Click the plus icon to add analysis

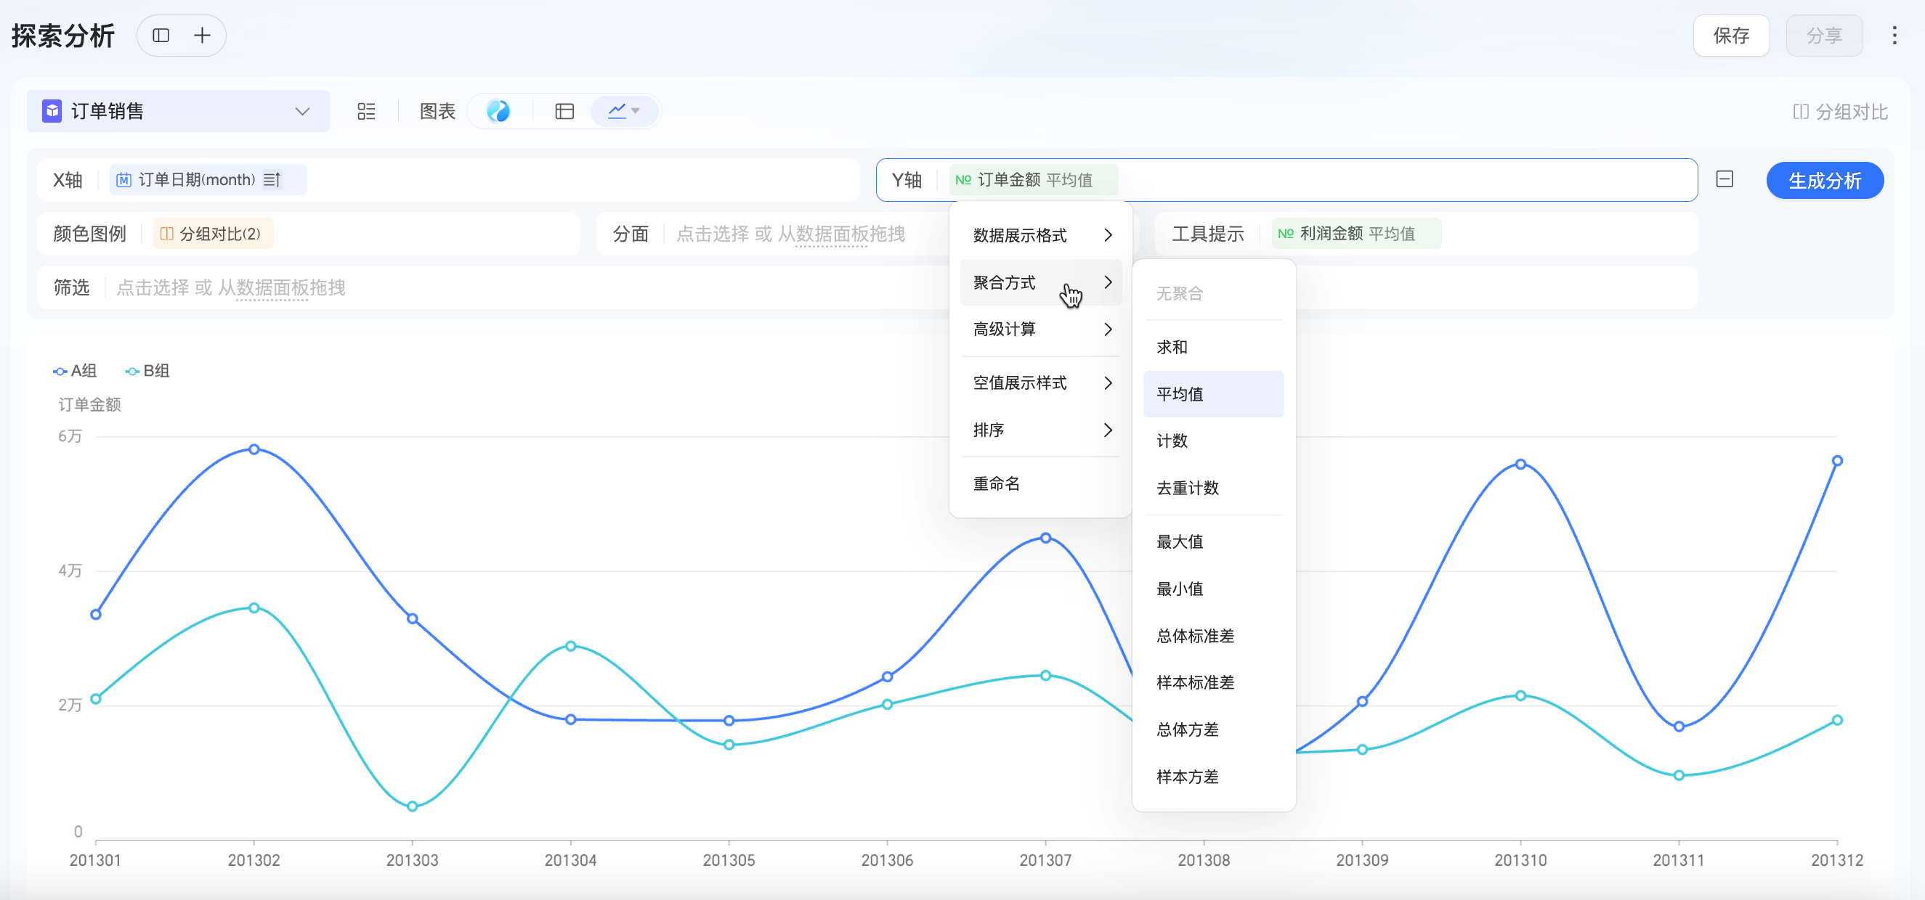pos(202,35)
